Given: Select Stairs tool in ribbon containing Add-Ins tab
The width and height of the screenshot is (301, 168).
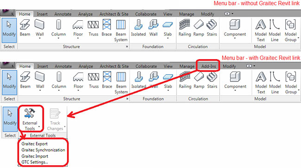Looking at the screenshot, I should 212,80.
